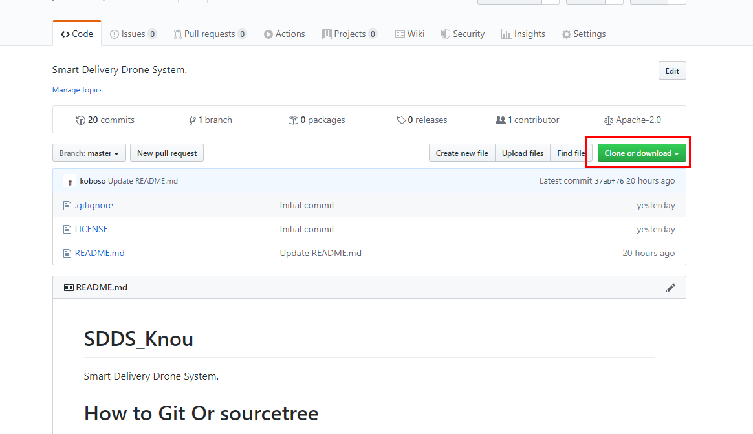Open repository Settings tab
753x434 pixels.
(584, 34)
